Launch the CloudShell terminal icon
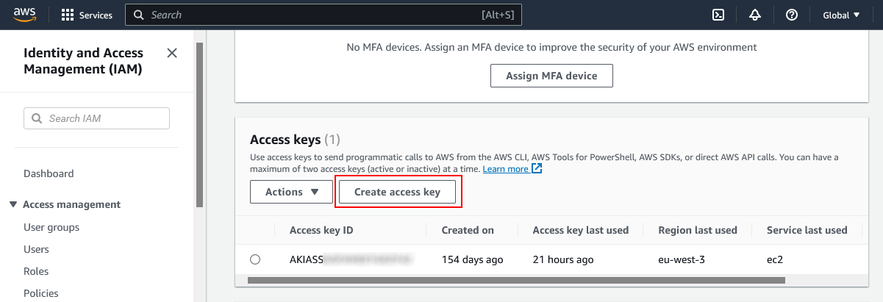The height and width of the screenshot is (302, 883). [x=719, y=15]
